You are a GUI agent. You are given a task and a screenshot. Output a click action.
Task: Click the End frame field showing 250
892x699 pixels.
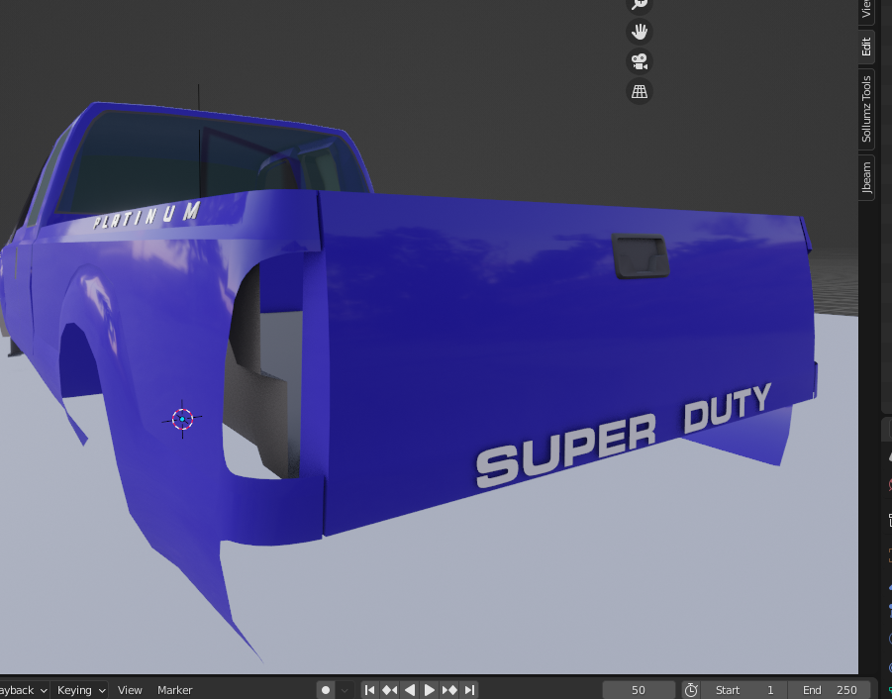830,690
